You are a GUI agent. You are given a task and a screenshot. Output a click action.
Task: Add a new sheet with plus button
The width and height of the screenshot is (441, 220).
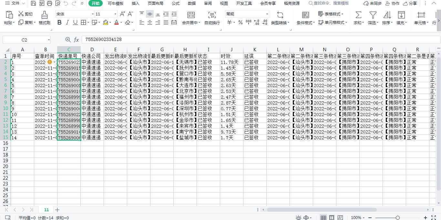(57, 210)
